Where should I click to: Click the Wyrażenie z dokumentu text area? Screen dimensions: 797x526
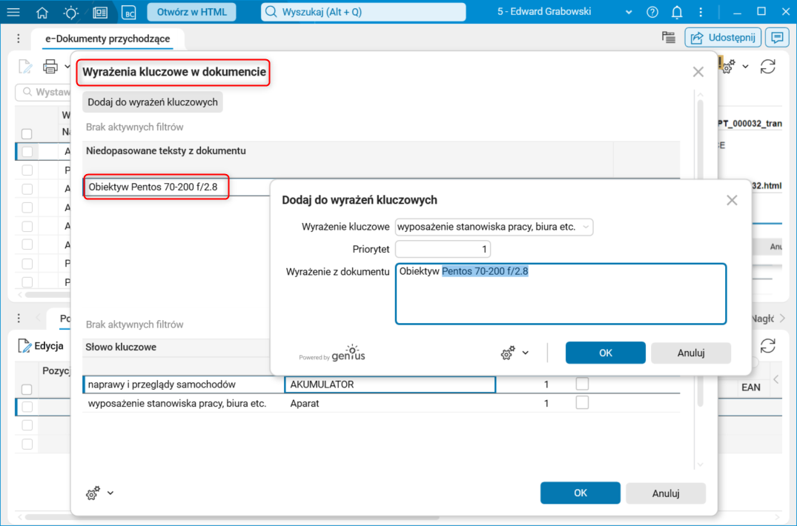[x=560, y=294]
